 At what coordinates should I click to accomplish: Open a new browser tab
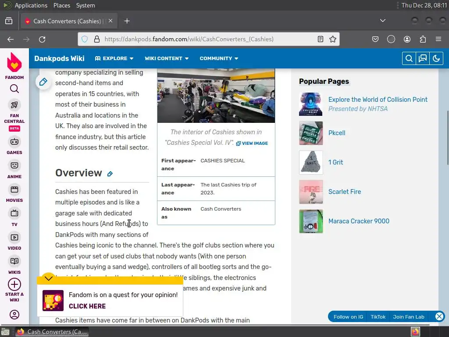click(x=127, y=21)
